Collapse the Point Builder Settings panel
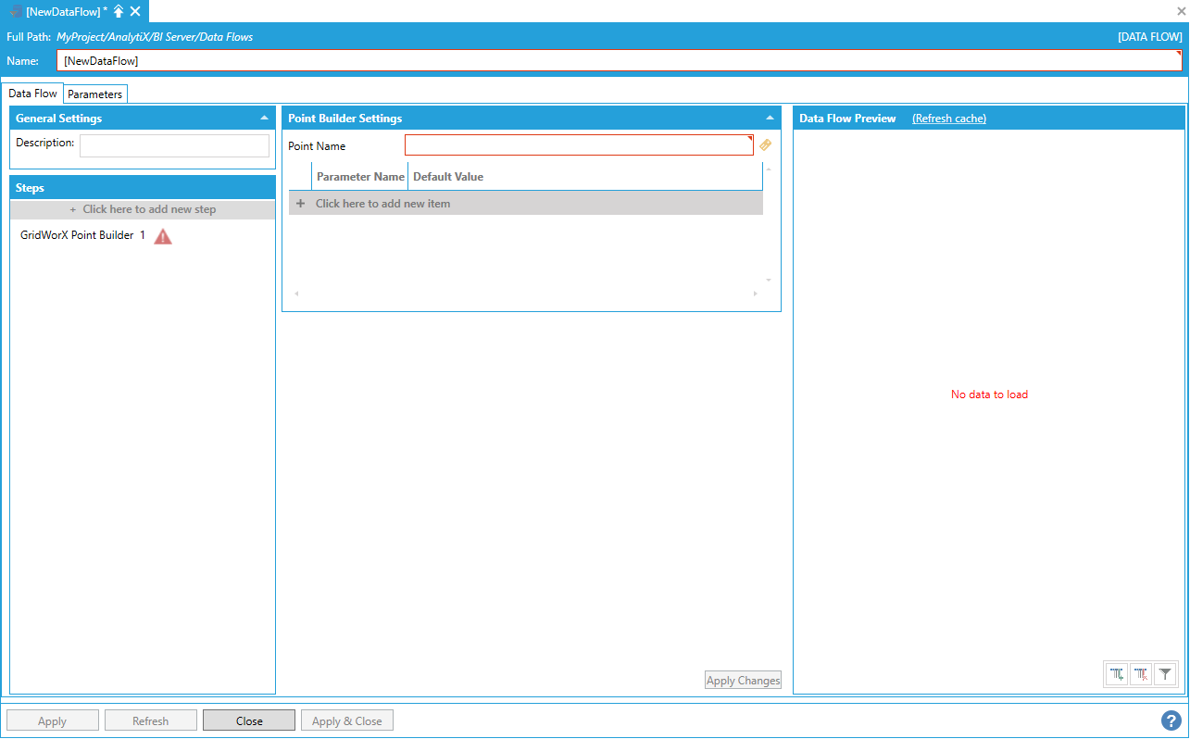1190x739 pixels. coord(770,119)
